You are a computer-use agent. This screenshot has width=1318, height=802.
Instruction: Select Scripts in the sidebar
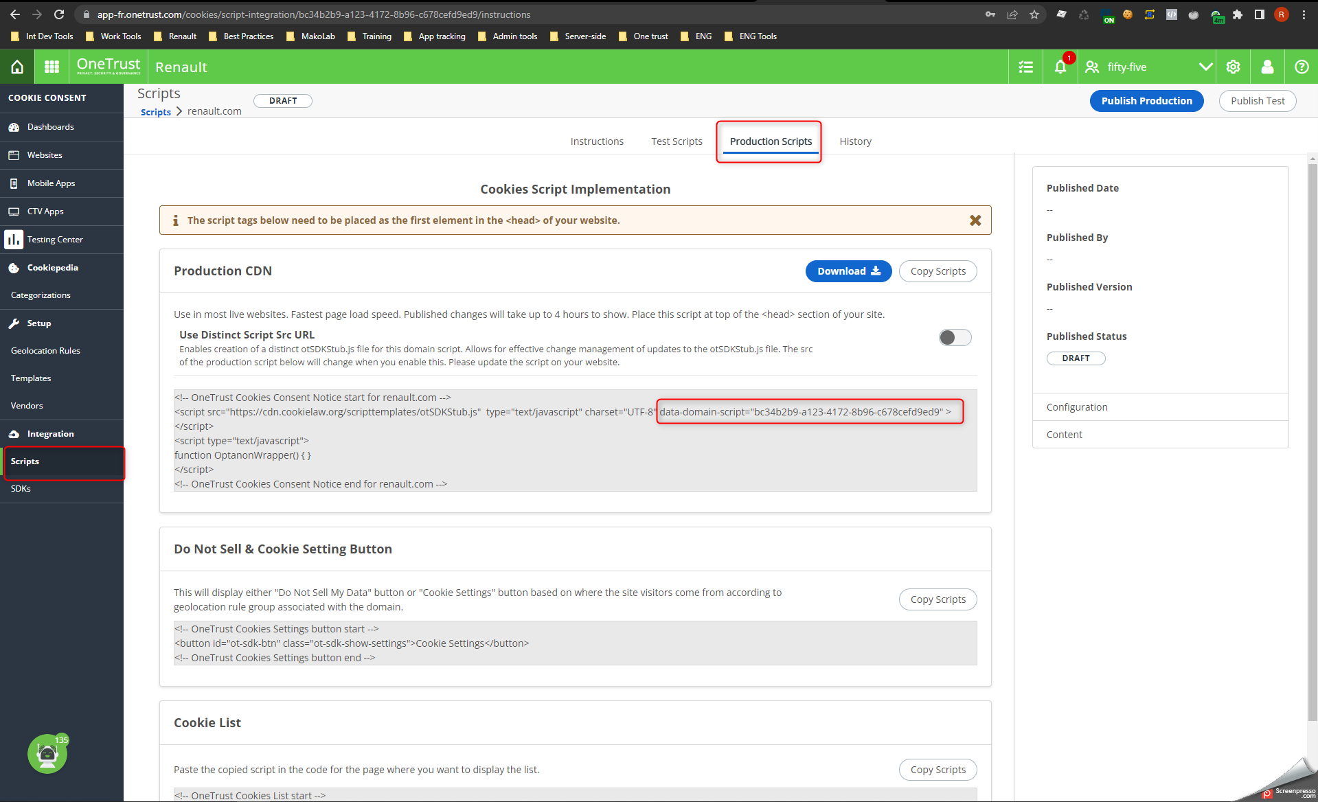click(x=62, y=461)
